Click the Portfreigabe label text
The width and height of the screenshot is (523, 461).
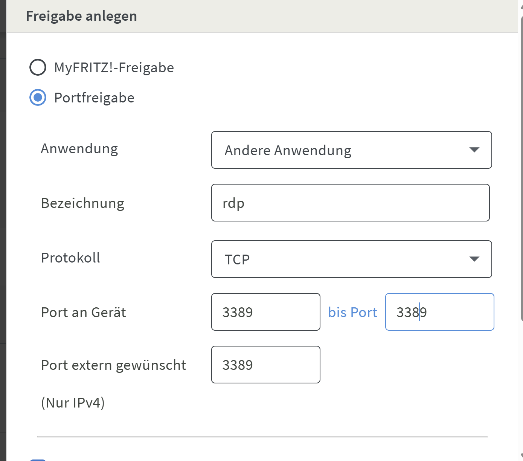(x=94, y=98)
